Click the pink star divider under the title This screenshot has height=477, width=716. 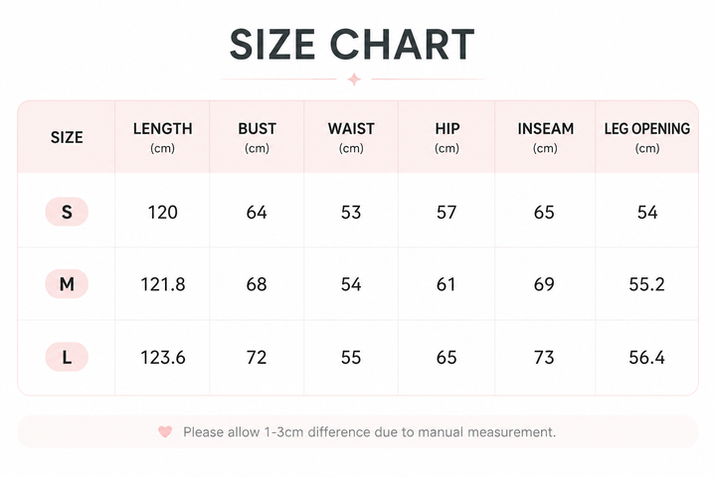354,79
